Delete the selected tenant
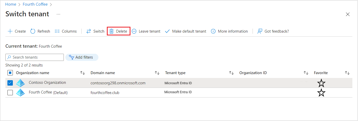 click(119, 31)
